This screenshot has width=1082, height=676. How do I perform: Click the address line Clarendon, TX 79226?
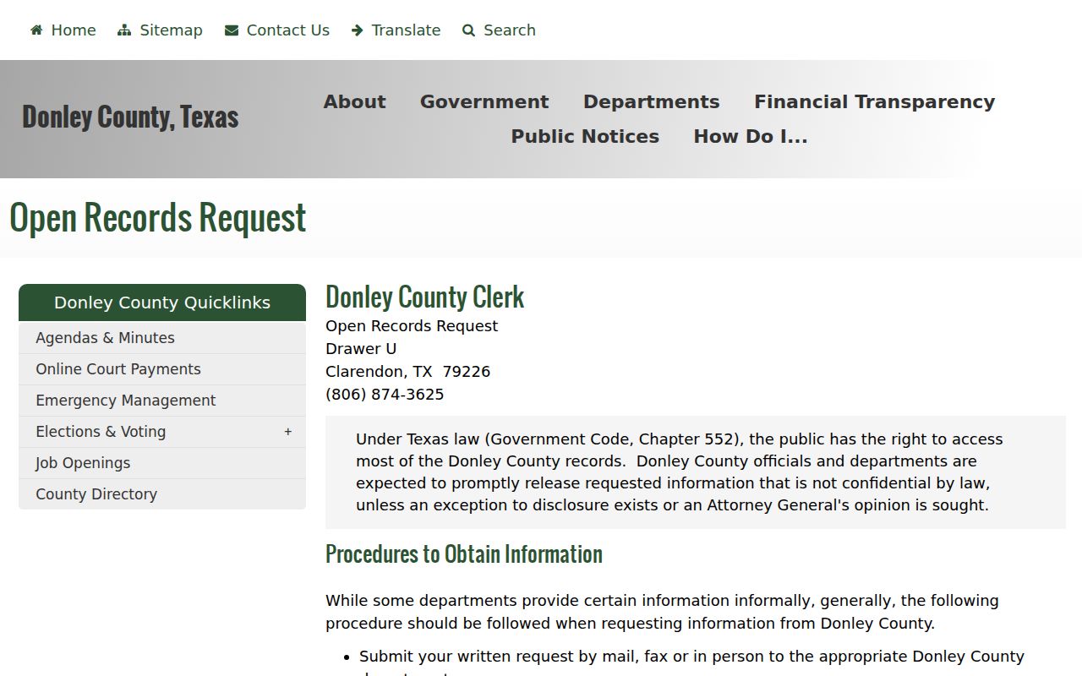click(408, 372)
